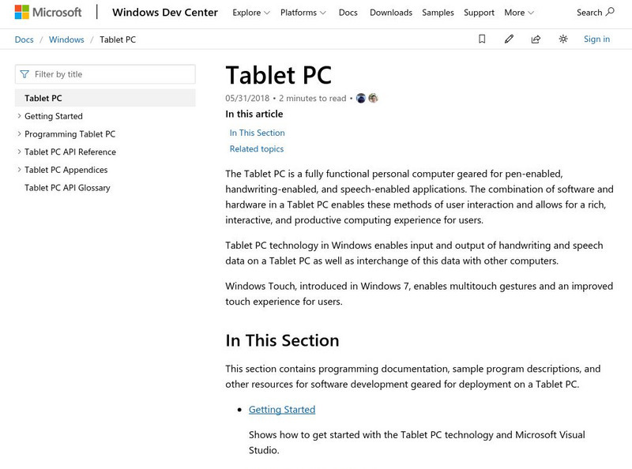632x469 pixels.
Task: Expand Getting Started in the sidebar tree
Action: (x=19, y=116)
